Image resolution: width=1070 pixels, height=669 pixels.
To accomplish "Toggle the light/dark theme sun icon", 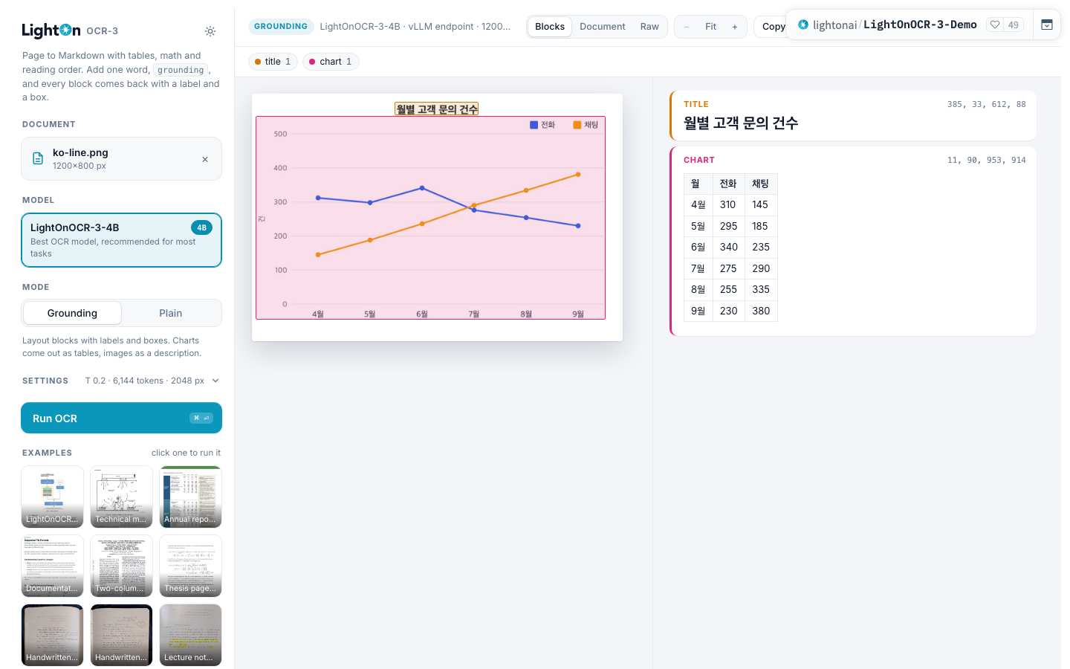I will point(210,31).
